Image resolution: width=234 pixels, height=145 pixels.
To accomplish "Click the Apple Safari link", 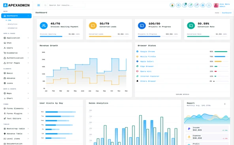I will pyautogui.click(x=147, y=61).
